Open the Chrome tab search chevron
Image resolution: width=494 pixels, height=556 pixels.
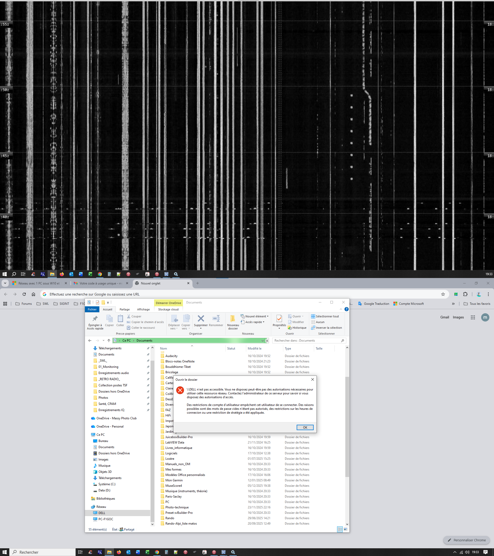5,283
